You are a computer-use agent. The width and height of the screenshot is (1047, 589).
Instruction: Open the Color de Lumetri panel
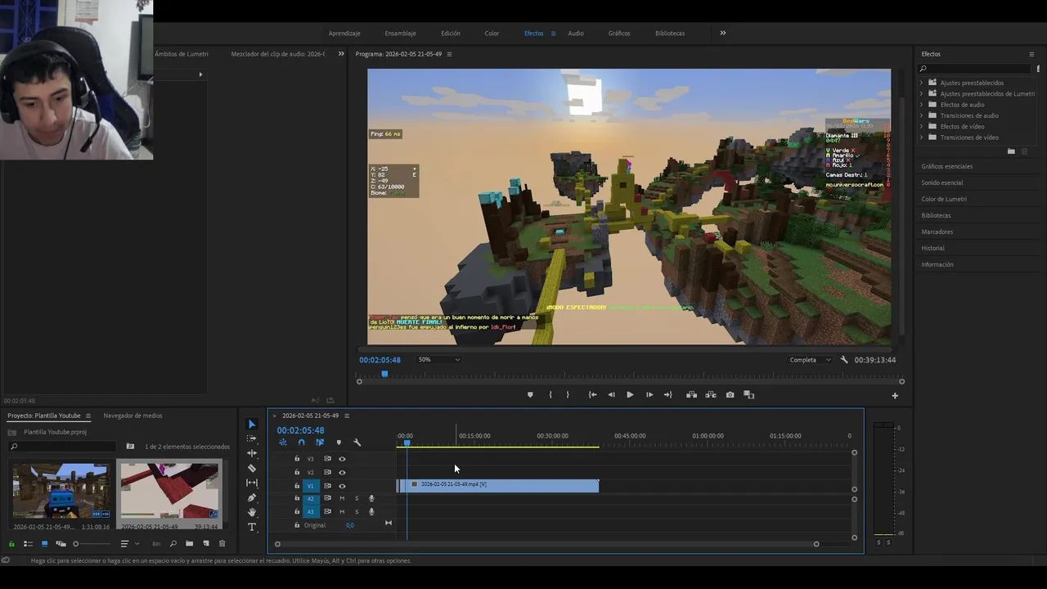[x=944, y=199]
